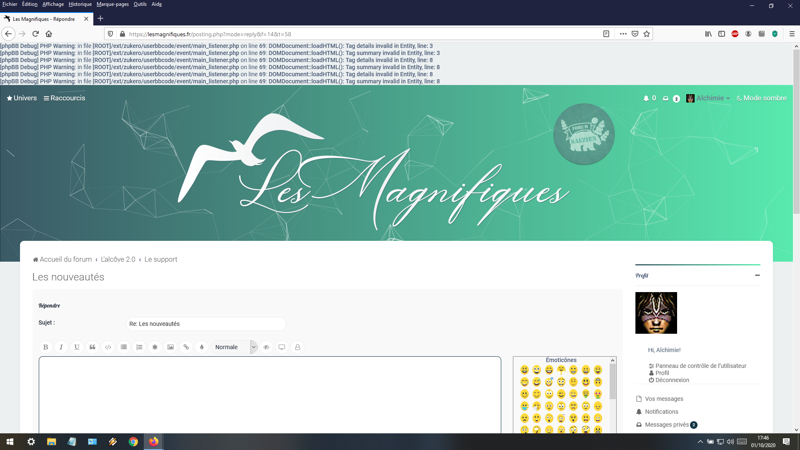Viewport: 800px width, 450px height.
Task: Click the Sujet input field
Action: coord(206,324)
